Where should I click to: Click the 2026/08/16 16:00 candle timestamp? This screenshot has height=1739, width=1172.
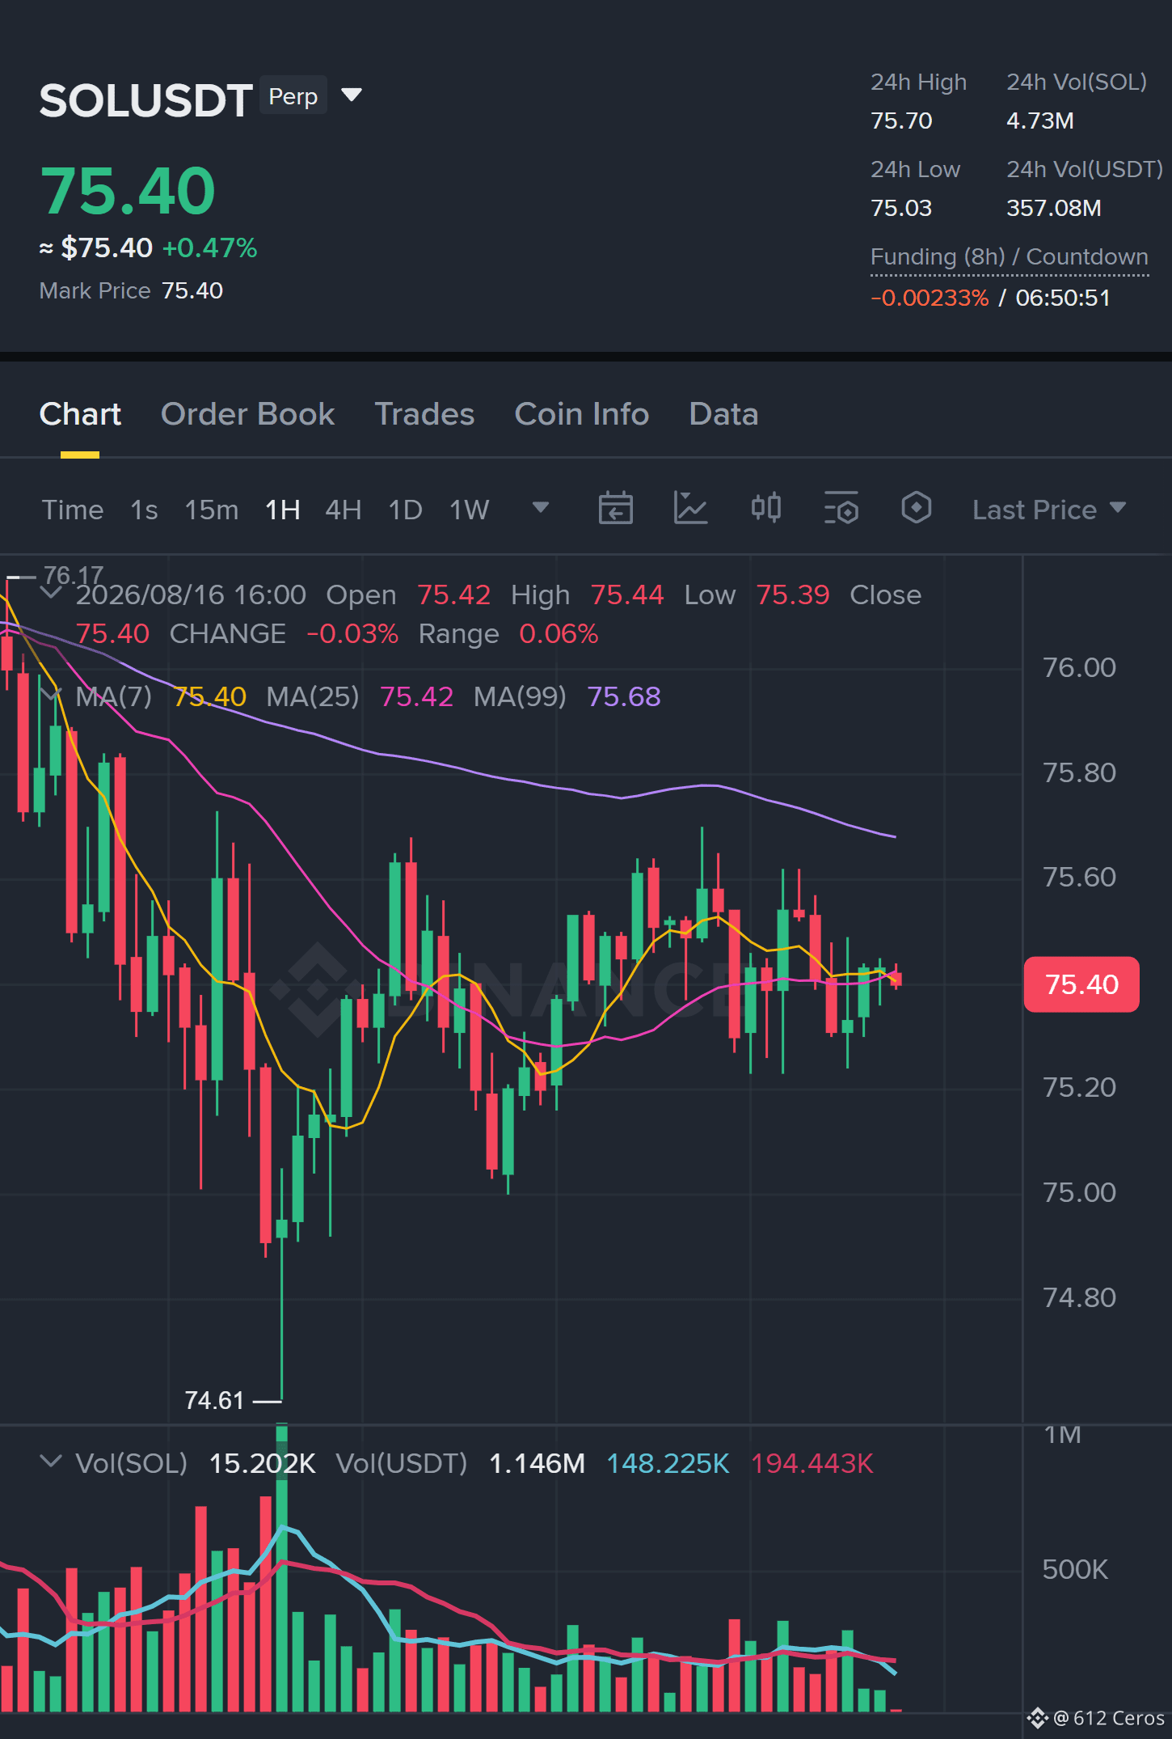[x=191, y=594]
